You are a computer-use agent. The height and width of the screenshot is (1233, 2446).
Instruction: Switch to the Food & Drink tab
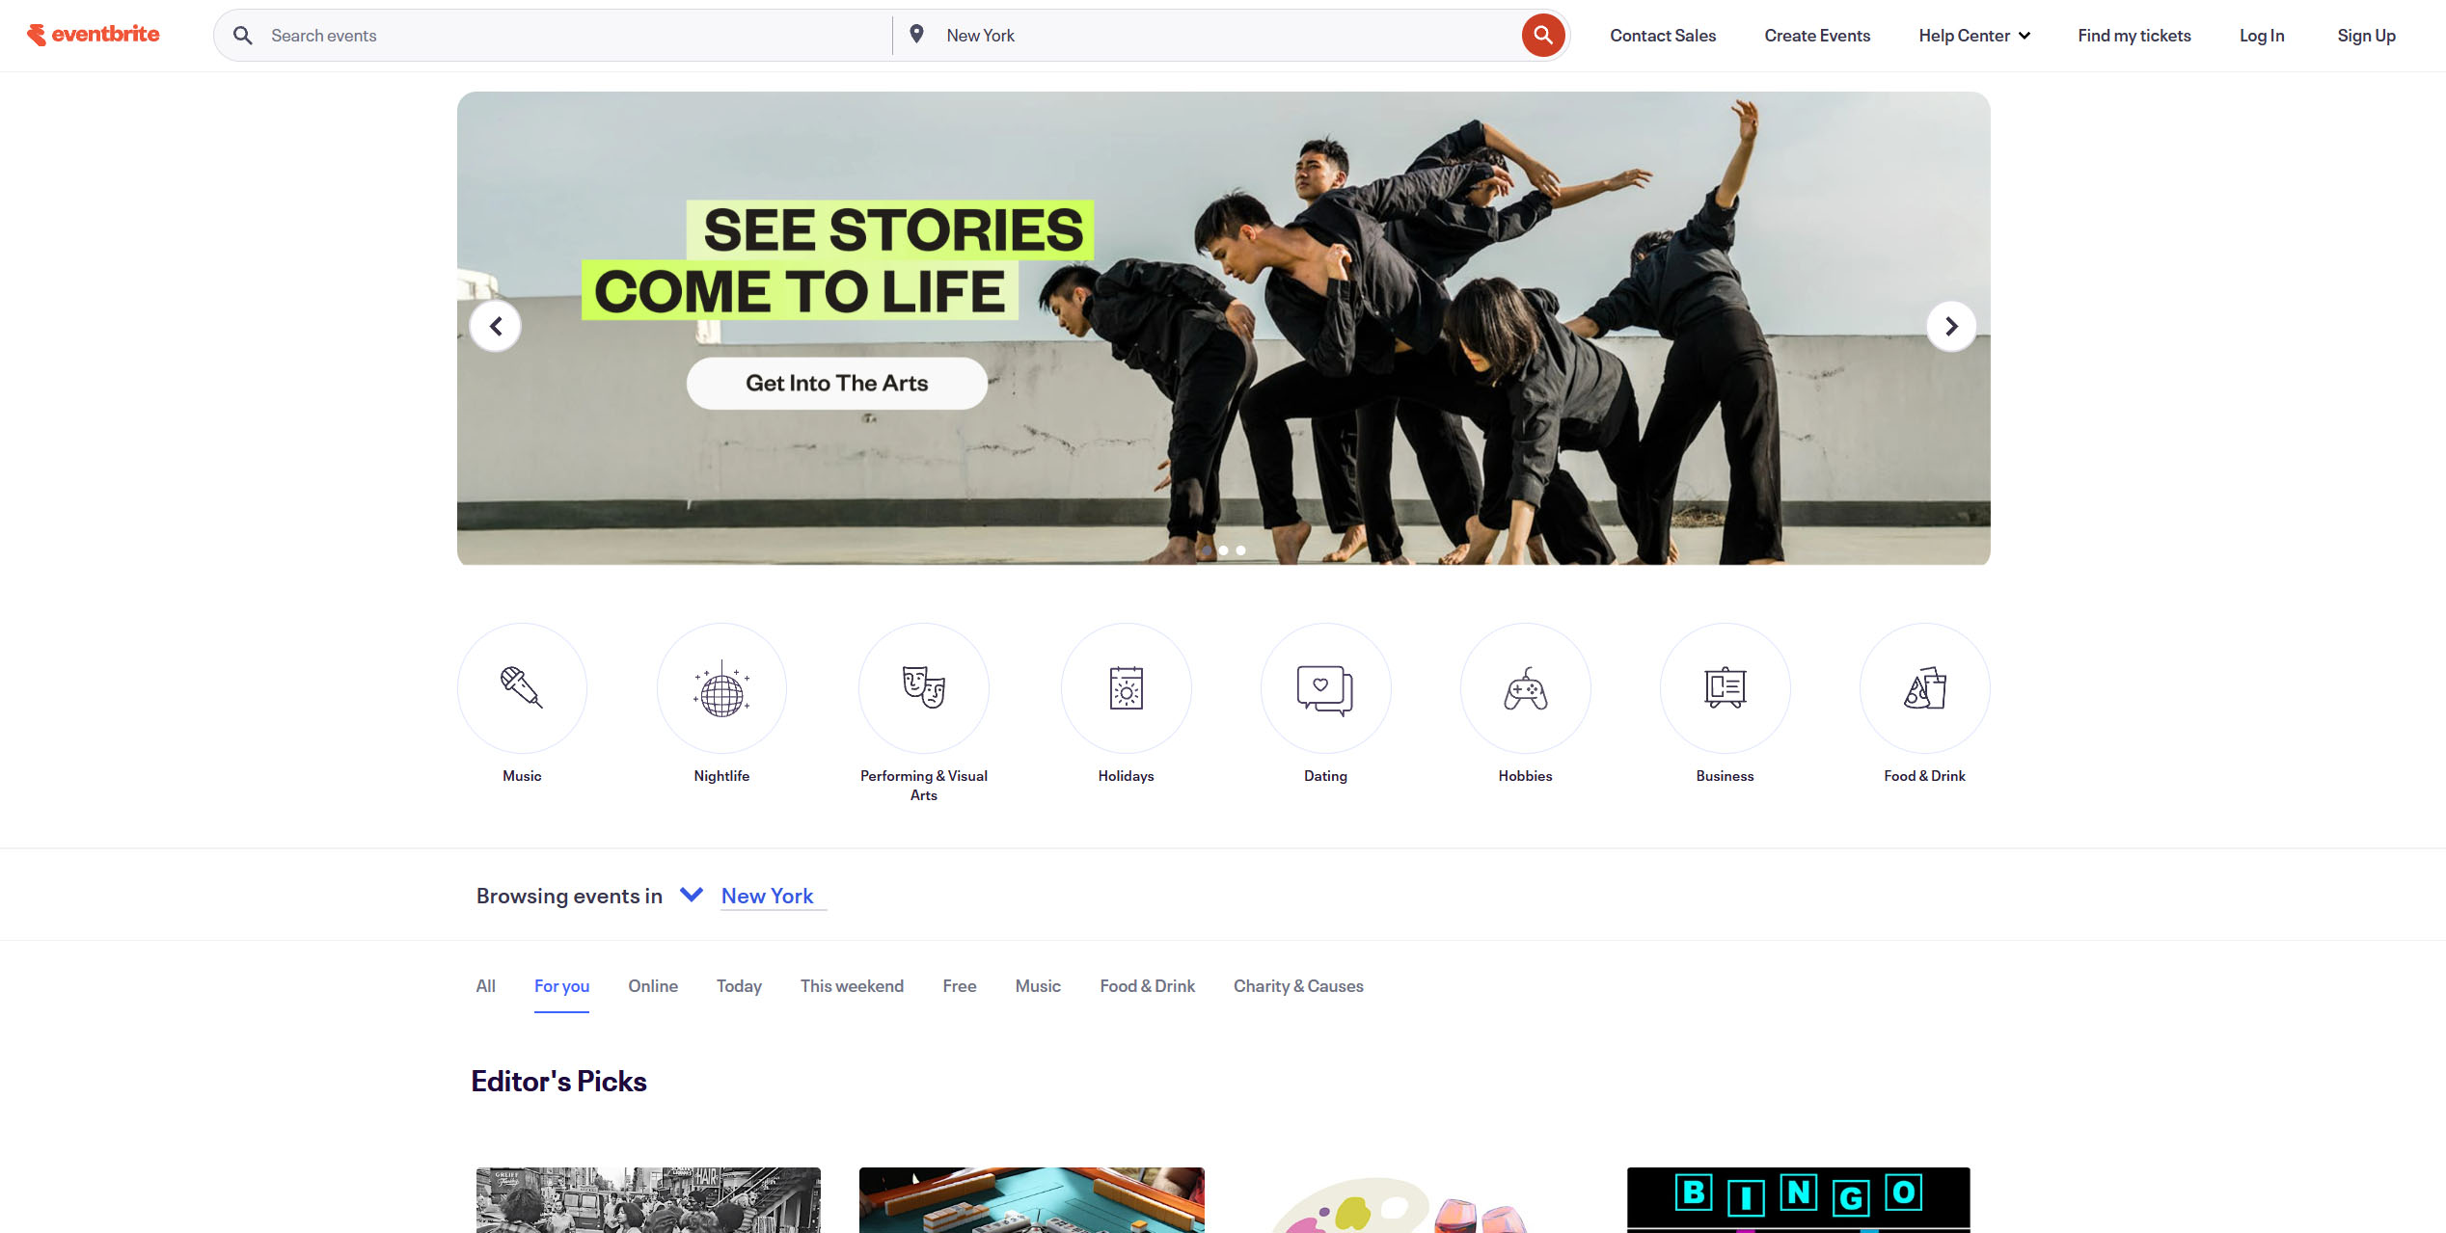click(1147, 986)
